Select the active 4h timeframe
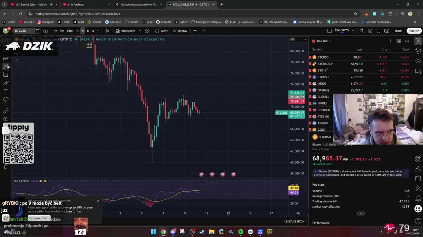Screen dimensions: 423x237 [83, 31]
